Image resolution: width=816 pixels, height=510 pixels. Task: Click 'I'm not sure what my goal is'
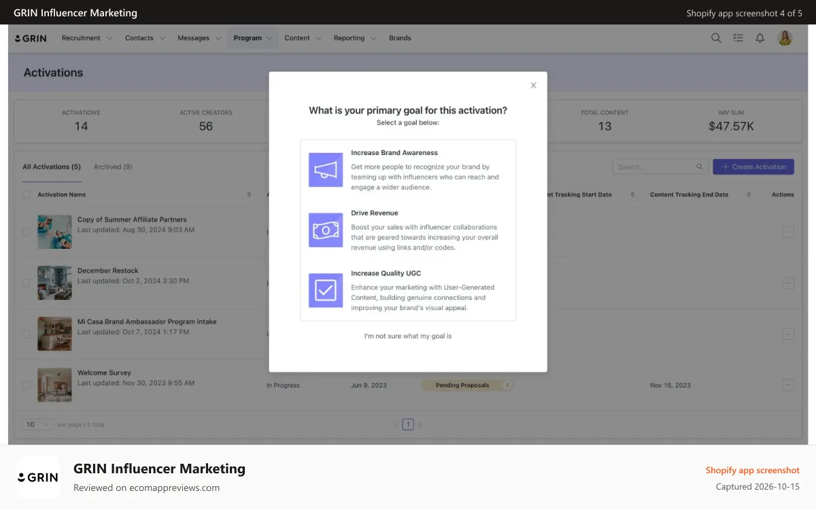(x=408, y=336)
